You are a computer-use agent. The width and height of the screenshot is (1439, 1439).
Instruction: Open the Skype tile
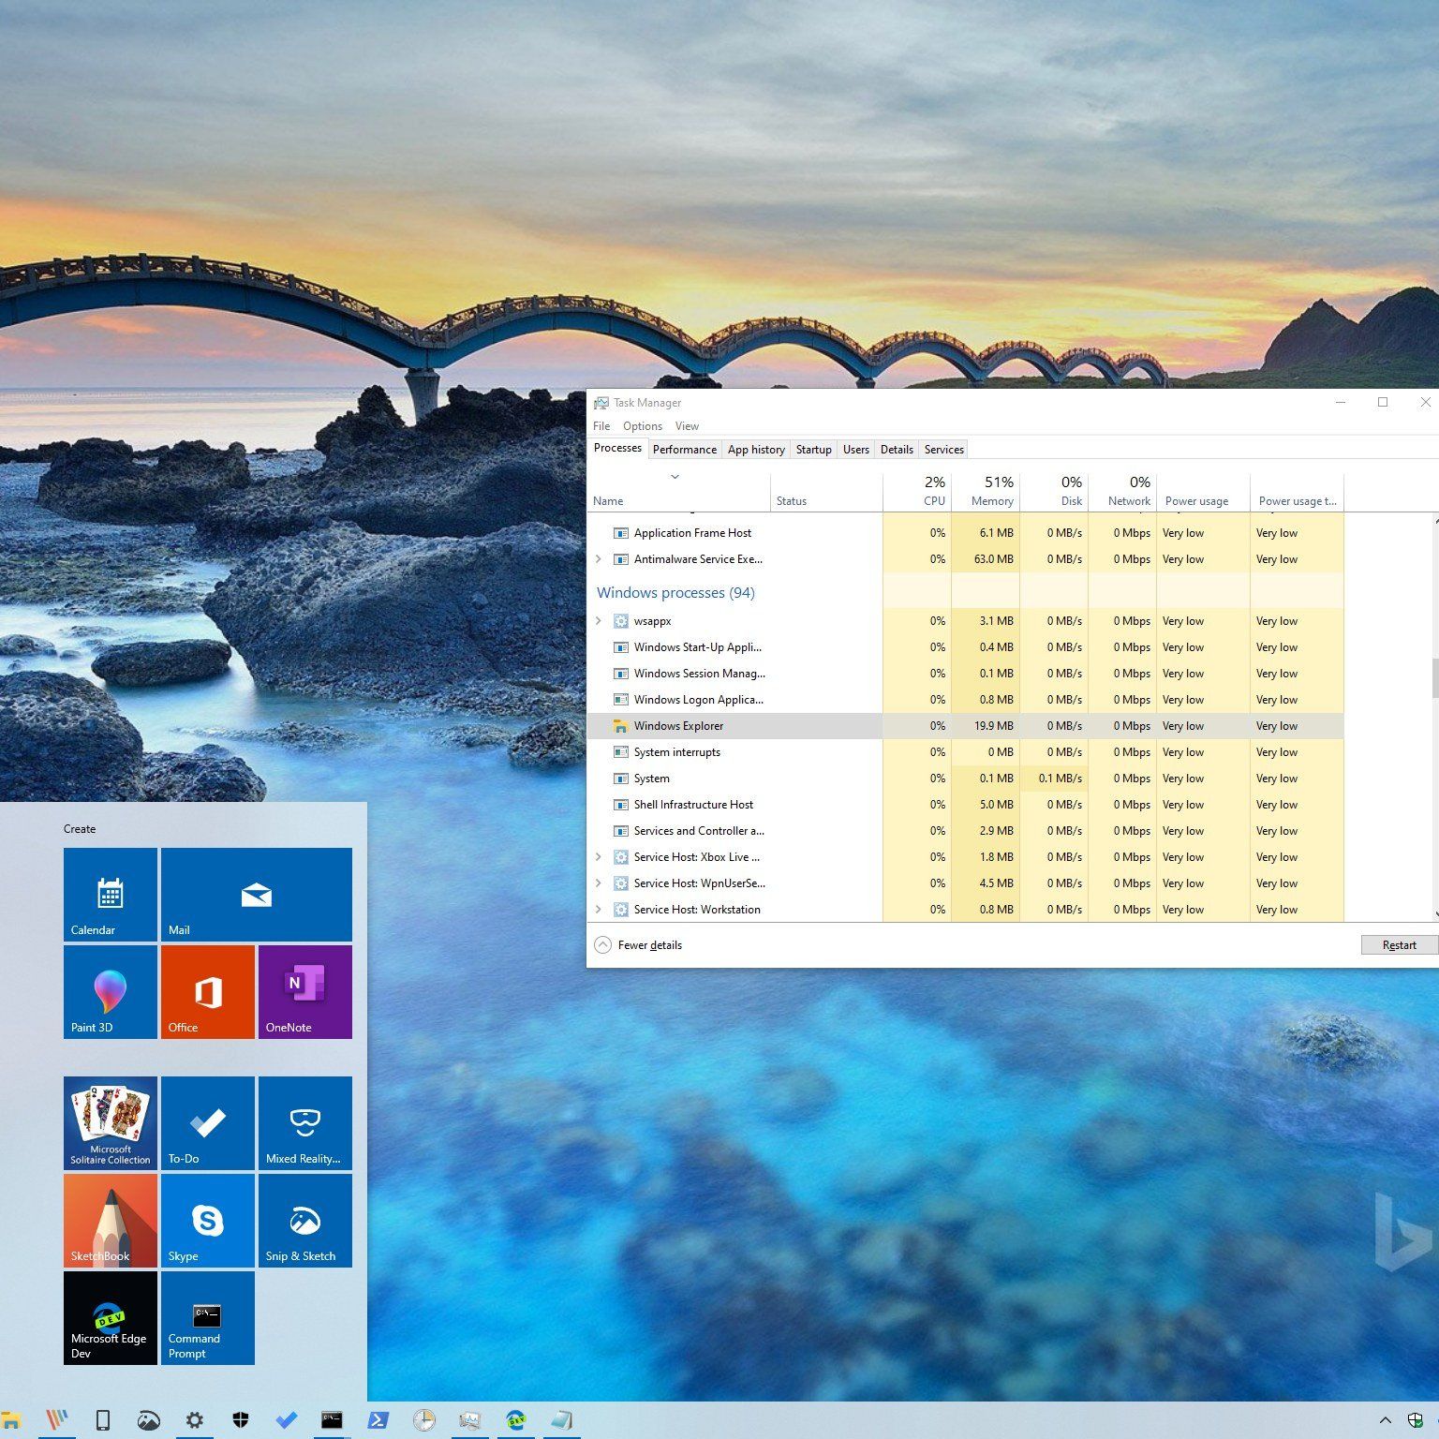click(x=207, y=1220)
